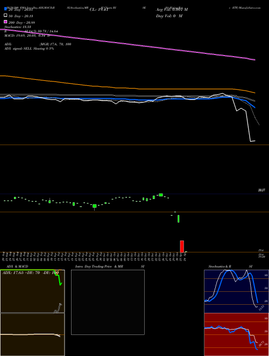The height and width of the screenshot is (356, 269).
Task: Click the red RSI chart panel
Action: (236, 334)
